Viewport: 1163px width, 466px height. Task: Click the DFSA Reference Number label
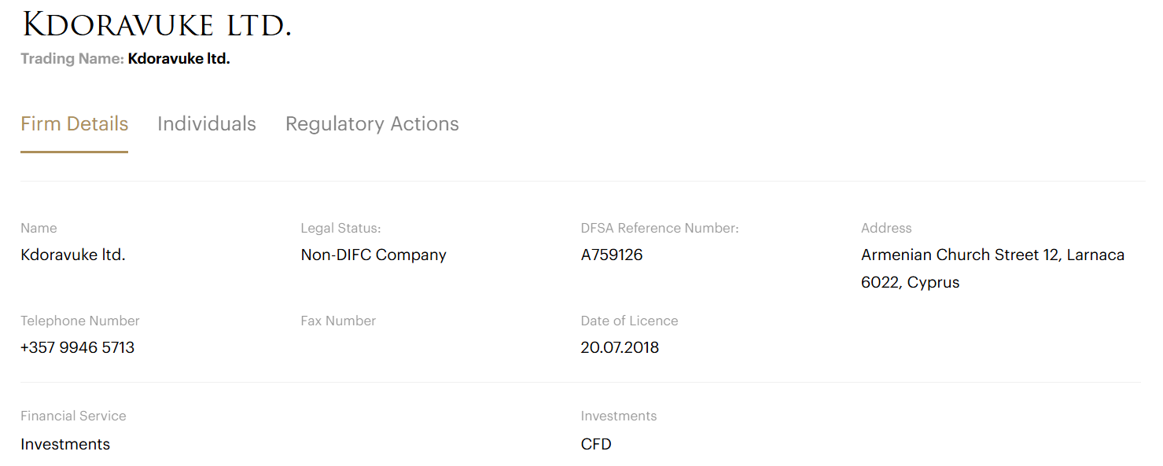click(660, 229)
